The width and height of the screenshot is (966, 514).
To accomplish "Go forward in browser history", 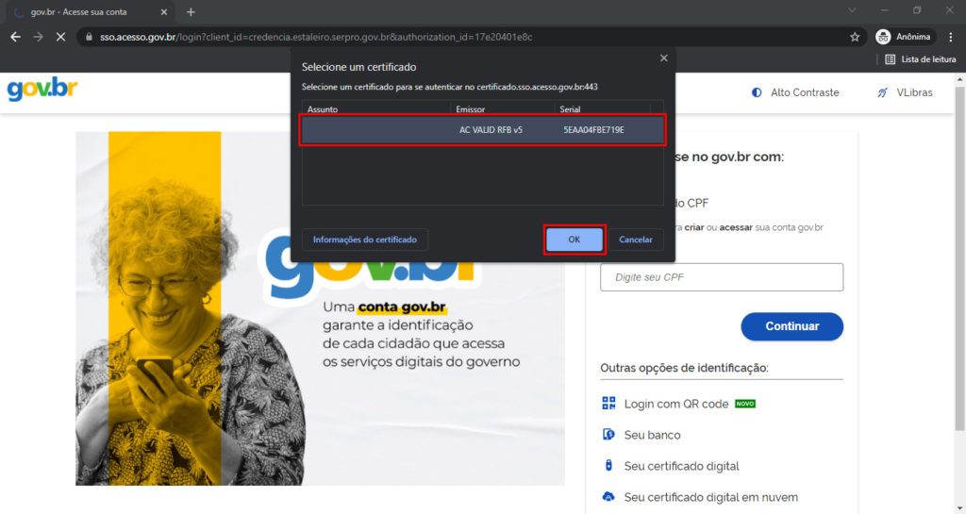I will coord(38,37).
